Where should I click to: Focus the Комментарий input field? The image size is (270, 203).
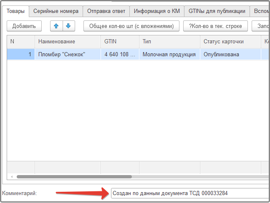[190, 193]
